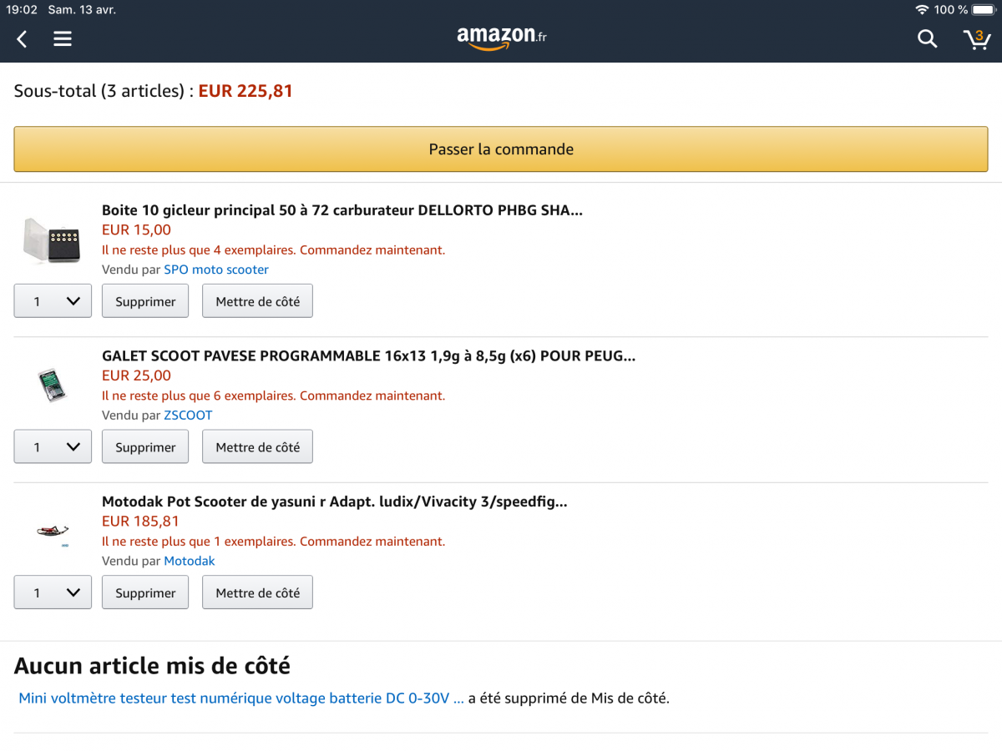The width and height of the screenshot is (1002, 751).
Task: Tap the battery indicator in the status bar
Action: point(983,10)
